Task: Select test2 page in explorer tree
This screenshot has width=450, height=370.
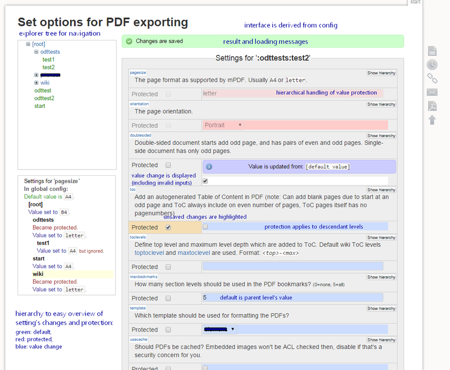Action: [49, 67]
